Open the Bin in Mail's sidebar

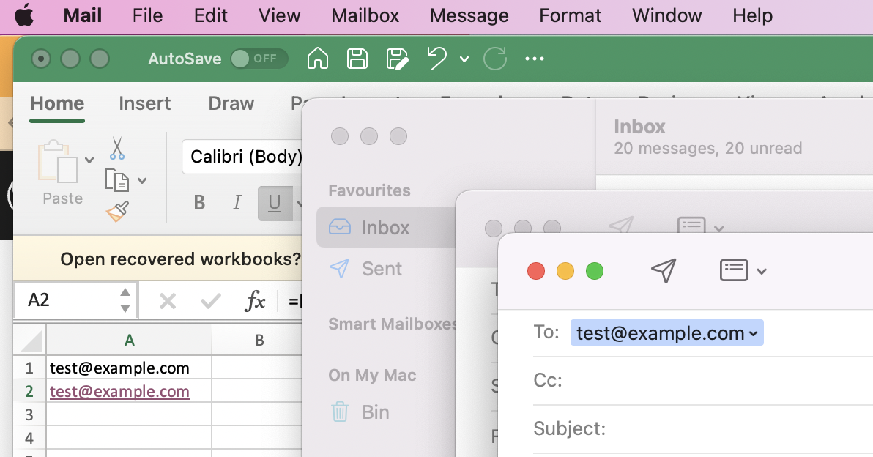[360, 412]
